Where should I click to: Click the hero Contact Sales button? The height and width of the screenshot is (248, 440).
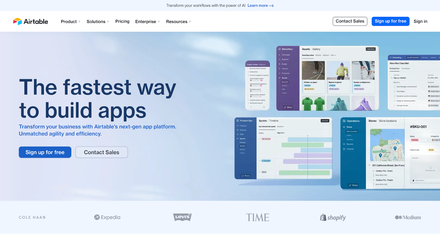[x=101, y=152]
